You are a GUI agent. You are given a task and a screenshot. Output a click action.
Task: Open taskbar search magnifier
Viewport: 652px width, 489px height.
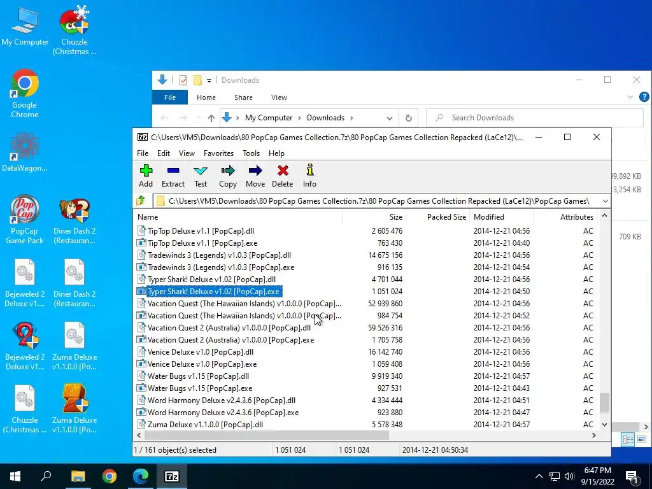46,476
